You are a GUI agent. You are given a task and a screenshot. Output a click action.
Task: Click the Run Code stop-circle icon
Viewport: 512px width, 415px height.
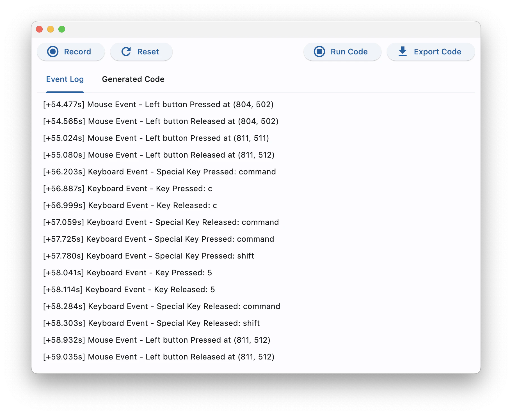319,52
